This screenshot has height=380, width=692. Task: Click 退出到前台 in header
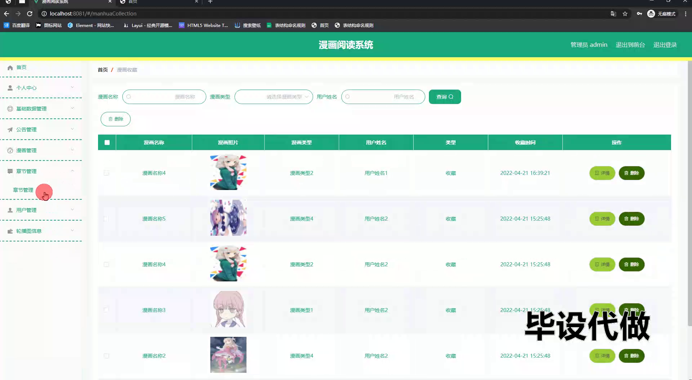(630, 45)
